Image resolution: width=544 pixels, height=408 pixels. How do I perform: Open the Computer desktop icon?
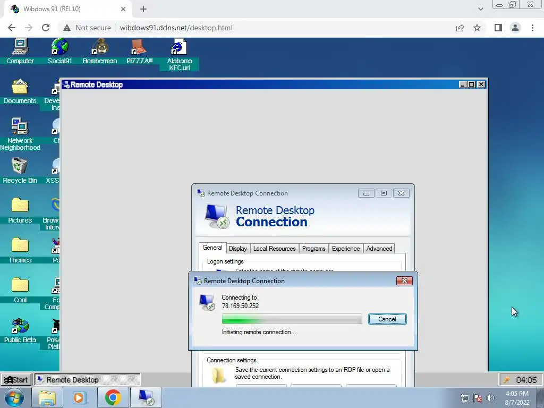click(20, 51)
